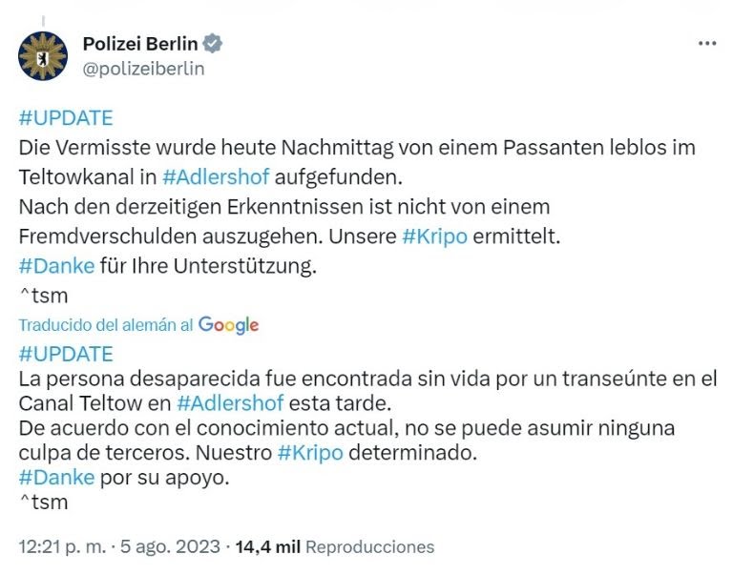Viewport: 733px width, 575px height.
Task: Open the Polizei Berlin profile avatar
Action: point(43,56)
